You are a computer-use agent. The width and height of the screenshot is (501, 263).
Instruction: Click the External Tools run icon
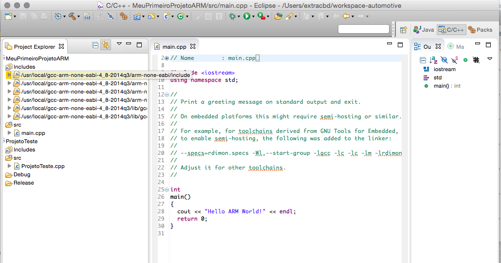click(x=261, y=16)
